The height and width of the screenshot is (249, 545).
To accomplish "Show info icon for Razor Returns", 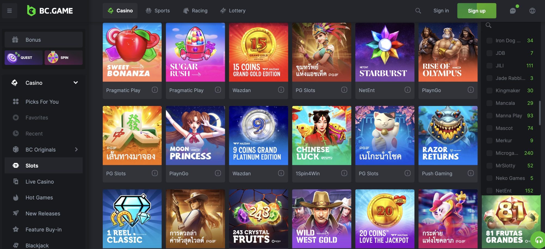I will click(471, 173).
